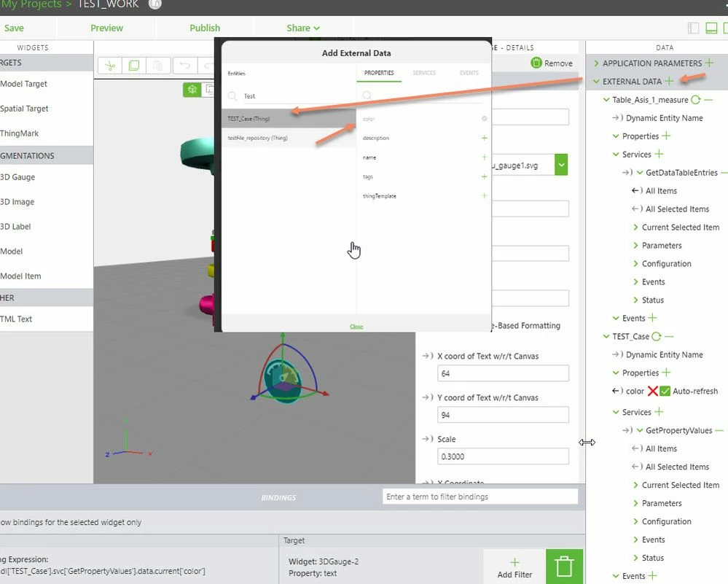Toggle the left panel layout icon
728x584 pixels.
(x=693, y=28)
